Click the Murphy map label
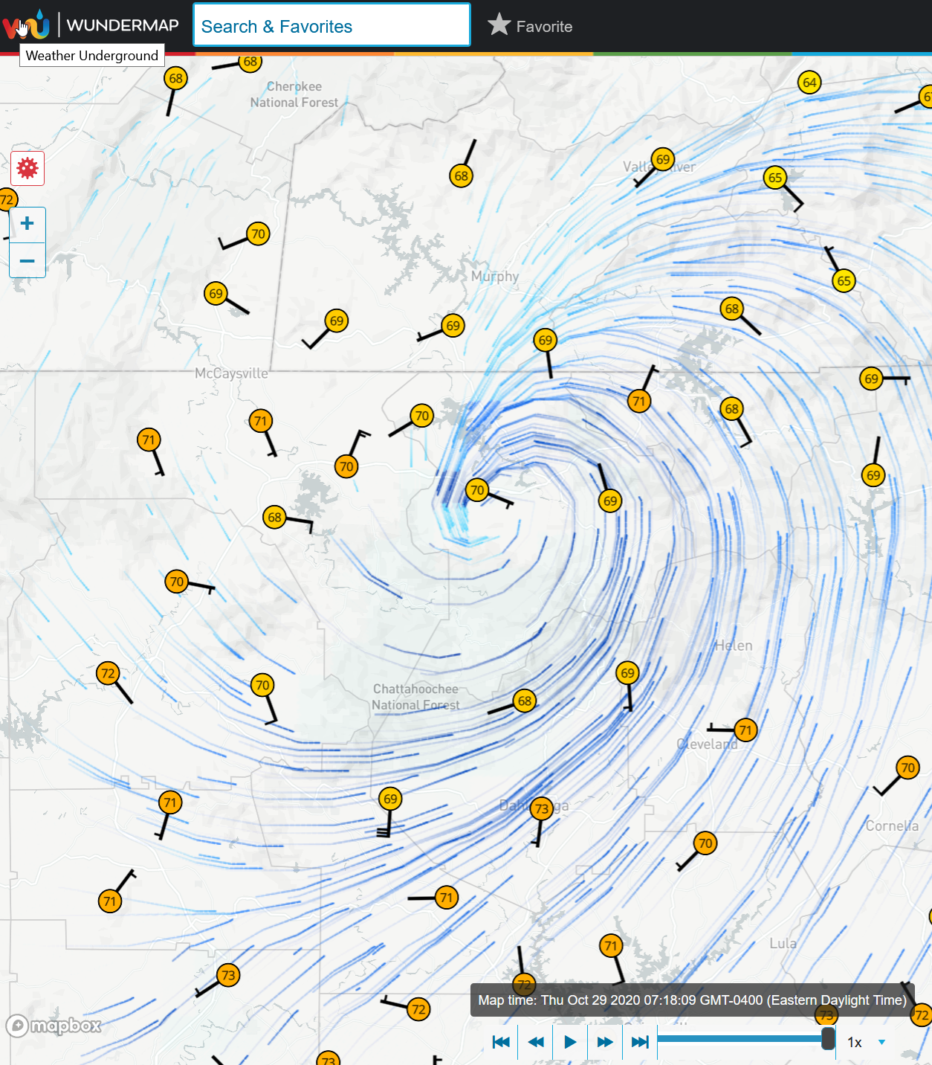Image resolution: width=932 pixels, height=1065 pixels. pyautogui.click(x=495, y=277)
